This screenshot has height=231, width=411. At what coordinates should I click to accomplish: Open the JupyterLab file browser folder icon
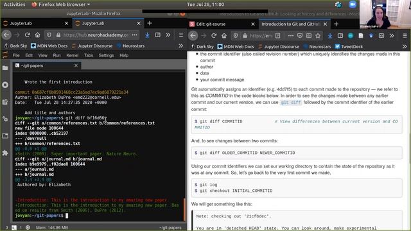(5, 68)
